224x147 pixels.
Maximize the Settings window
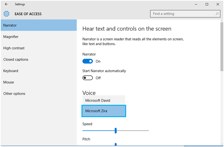click(x=207, y=4)
